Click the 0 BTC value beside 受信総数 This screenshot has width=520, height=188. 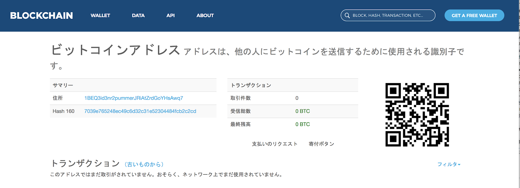303,111
